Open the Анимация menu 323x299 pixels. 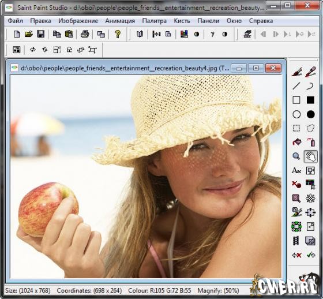(x=120, y=21)
